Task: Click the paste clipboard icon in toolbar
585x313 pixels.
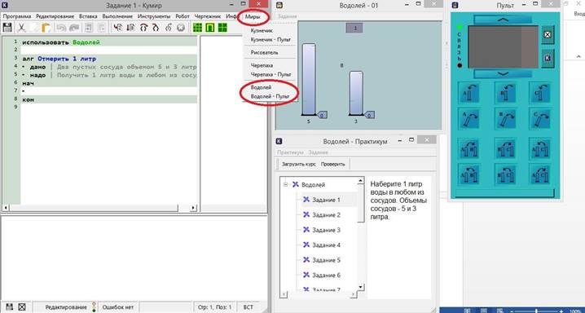Action: pos(46,28)
